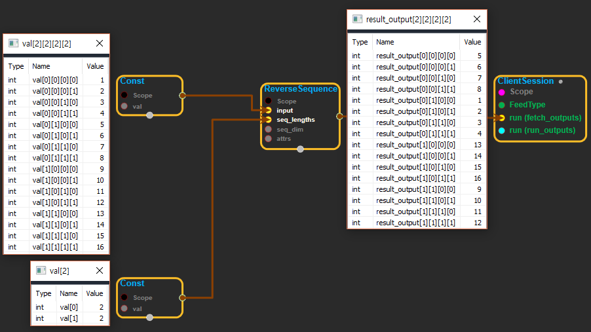The image size is (591, 332).
Task: Click the seq_dim port on ReverseSequence
Action: click(x=269, y=129)
